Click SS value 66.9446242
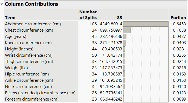The image size is (188, 103). (x=111, y=99)
